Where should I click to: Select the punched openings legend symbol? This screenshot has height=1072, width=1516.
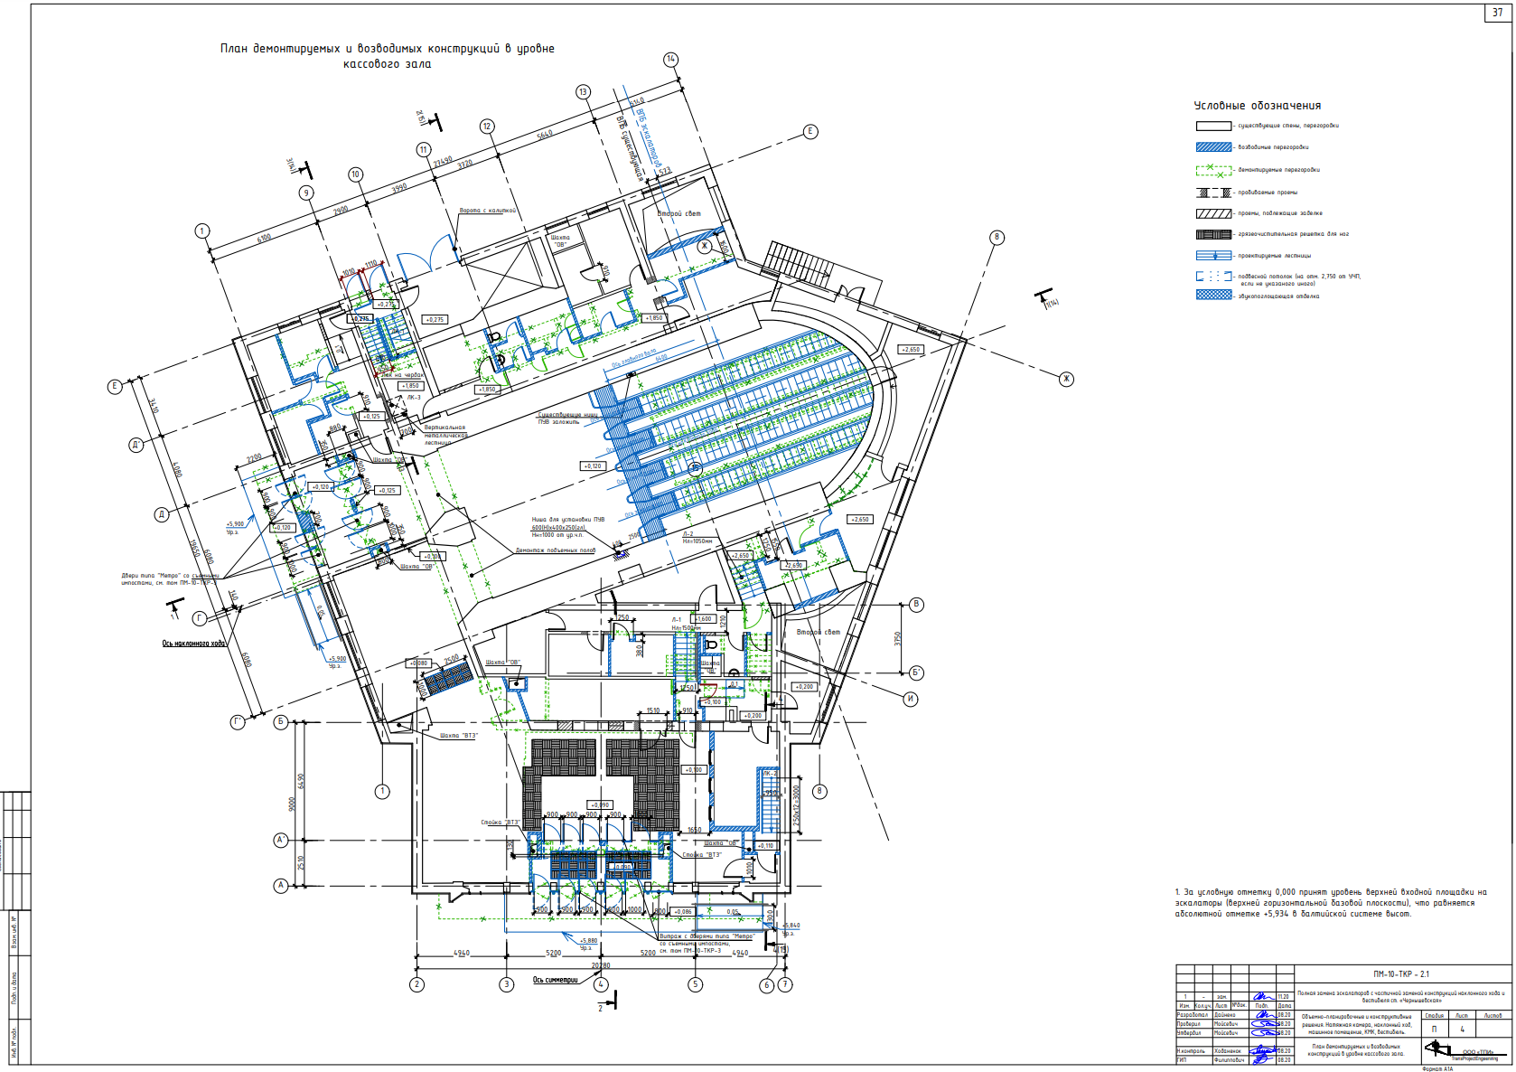pos(1213,193)
